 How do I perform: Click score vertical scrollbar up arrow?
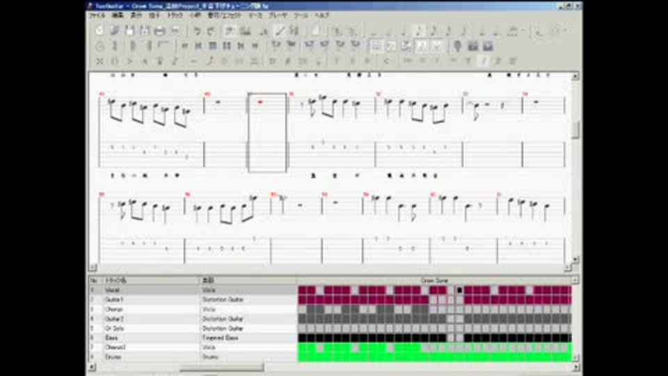point(575,77)
